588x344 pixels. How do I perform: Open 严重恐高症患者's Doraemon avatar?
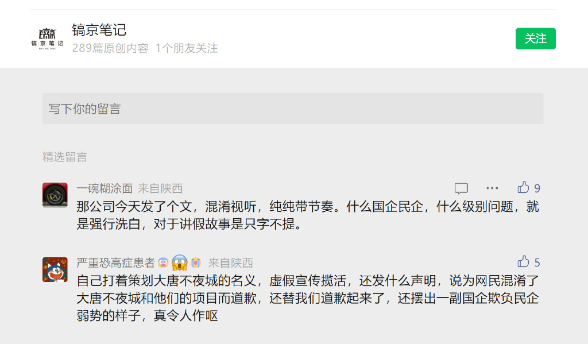(55, 269)
